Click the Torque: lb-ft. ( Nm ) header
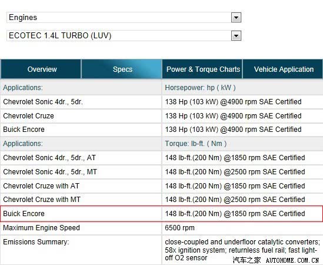The image size is (323, 265). (x=196, y=144)
